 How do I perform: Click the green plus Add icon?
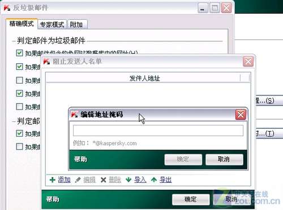tap(53, 180)
